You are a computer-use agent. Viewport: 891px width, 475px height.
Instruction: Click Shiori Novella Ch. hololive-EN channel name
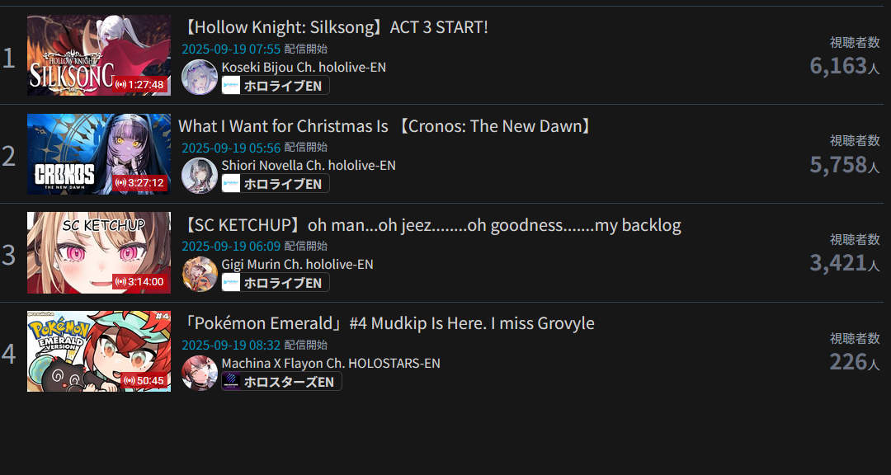(x=309, y=165)
